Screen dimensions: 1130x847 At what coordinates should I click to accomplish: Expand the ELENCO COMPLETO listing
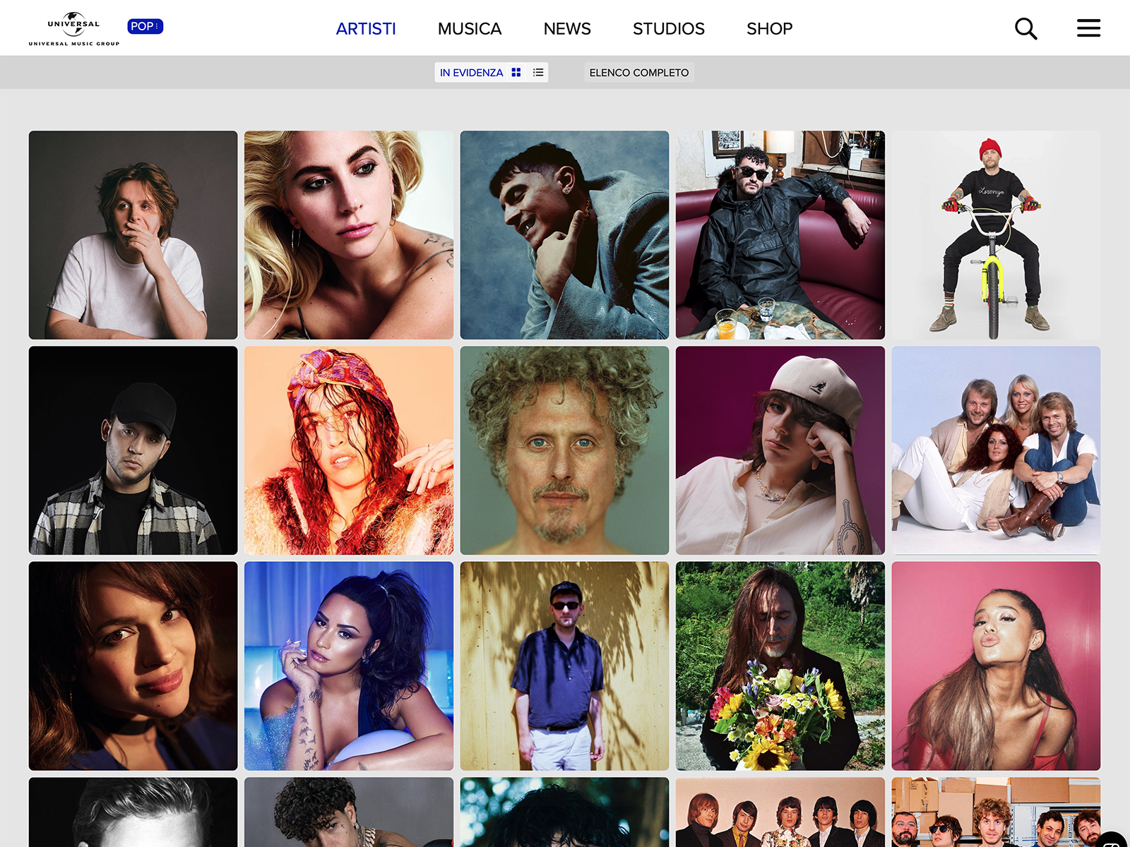coord(639,72)
